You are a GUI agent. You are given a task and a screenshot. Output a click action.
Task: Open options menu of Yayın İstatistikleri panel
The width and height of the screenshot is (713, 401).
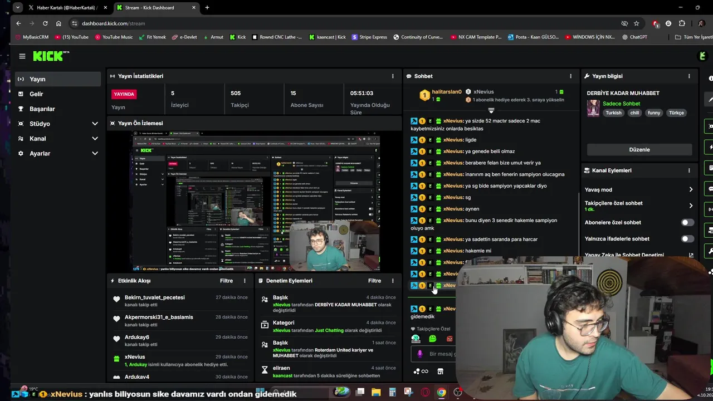tap(393, 76)
